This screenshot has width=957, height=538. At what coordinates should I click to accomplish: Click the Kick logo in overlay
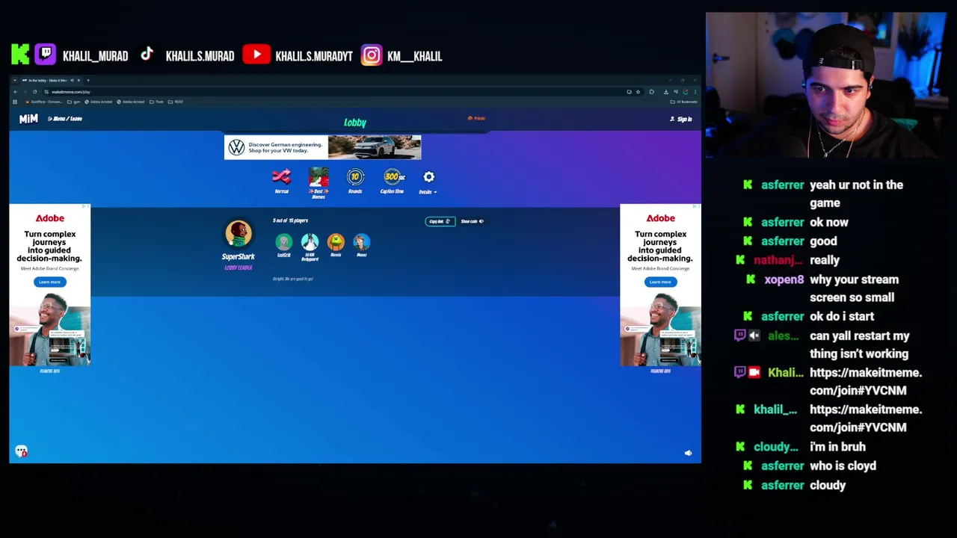pyautogui.click(x=20, y=54)
